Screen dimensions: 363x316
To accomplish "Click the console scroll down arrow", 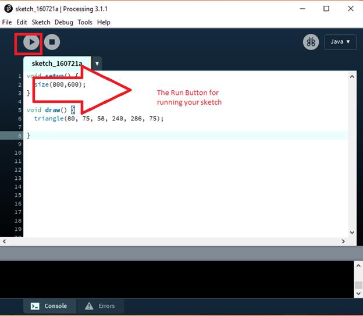I will [x=358, y=293].
